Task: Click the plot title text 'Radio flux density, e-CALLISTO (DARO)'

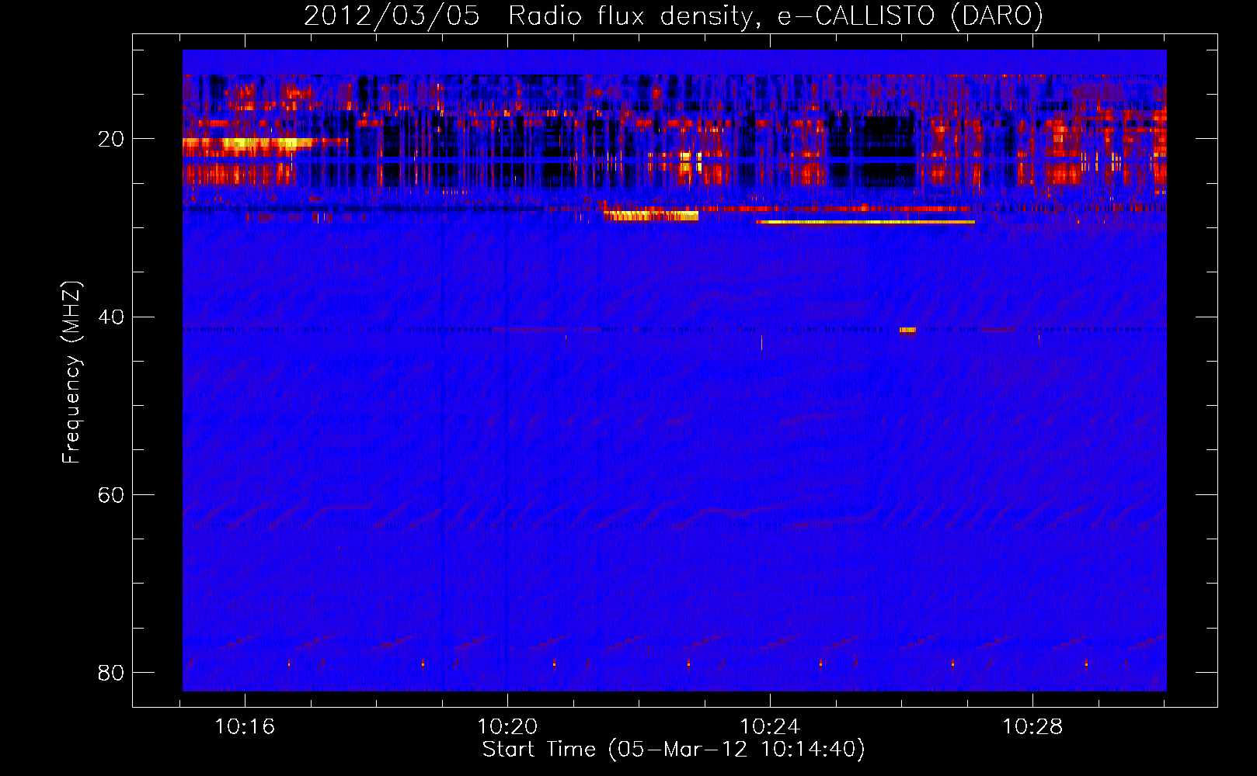Action: pos(775,16)
